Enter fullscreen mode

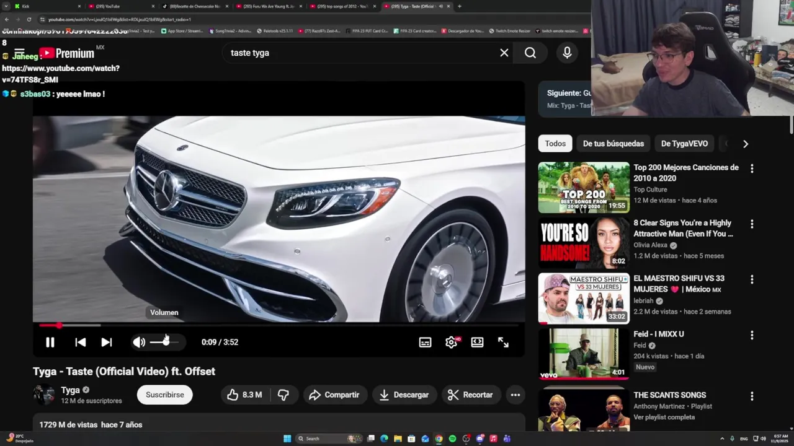[x=503, y=342]
